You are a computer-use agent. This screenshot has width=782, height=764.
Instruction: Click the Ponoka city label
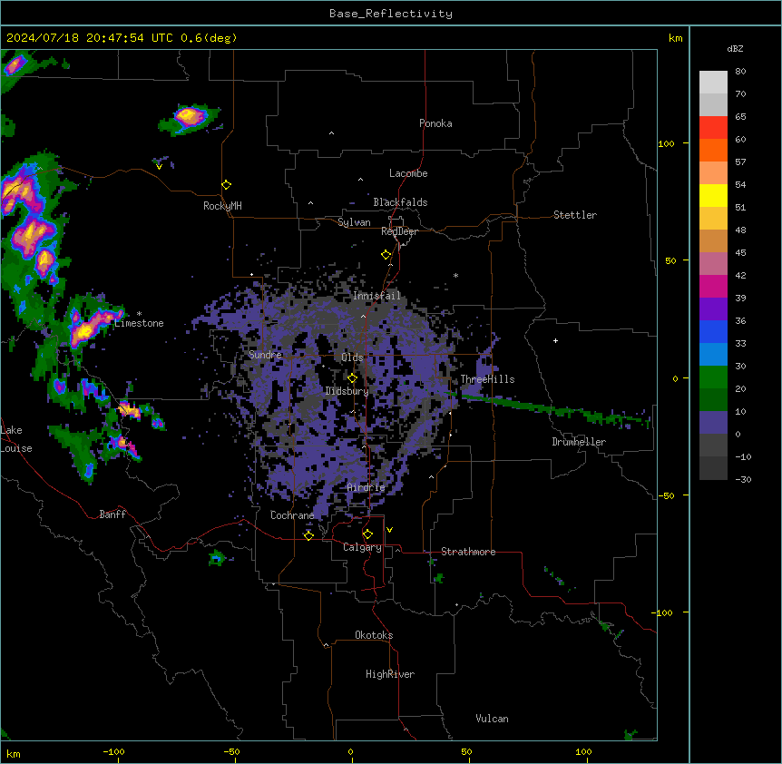coord(435,123)
